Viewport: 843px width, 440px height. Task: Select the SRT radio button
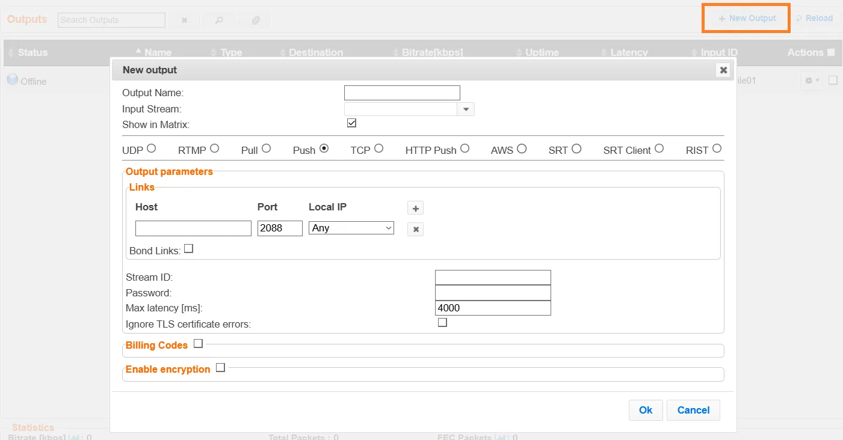(576, 148)
